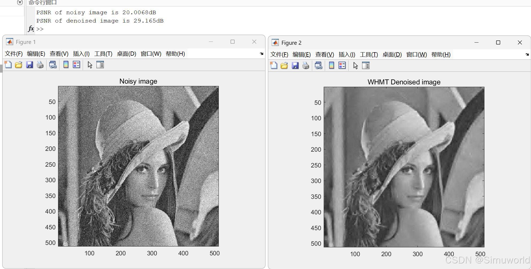The height and width of the screenshot is (269, 531).
Task: Click 'PSNR of noisy image is 20.0068dB' line
Action: (x=96, y=12)
